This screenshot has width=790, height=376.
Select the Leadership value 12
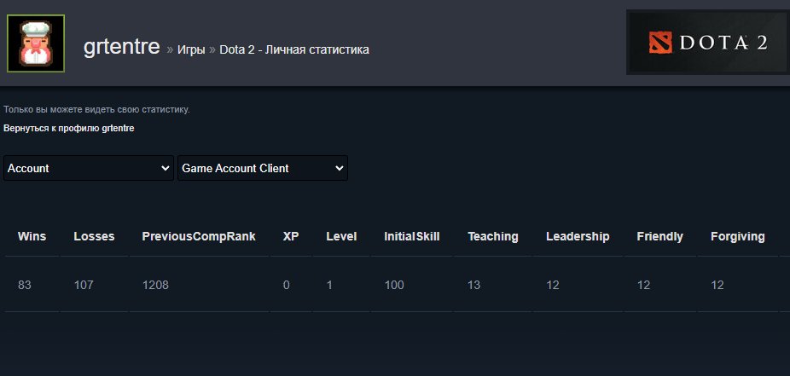coord(553,285)
